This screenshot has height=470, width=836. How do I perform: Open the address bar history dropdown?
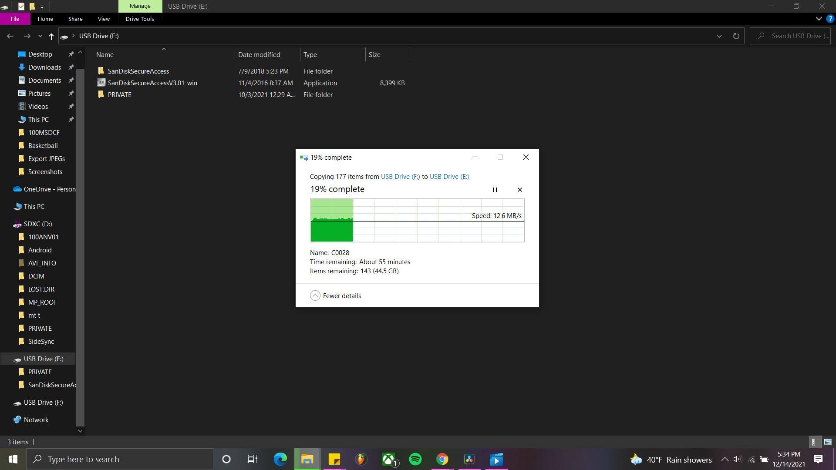click(719, 36)
